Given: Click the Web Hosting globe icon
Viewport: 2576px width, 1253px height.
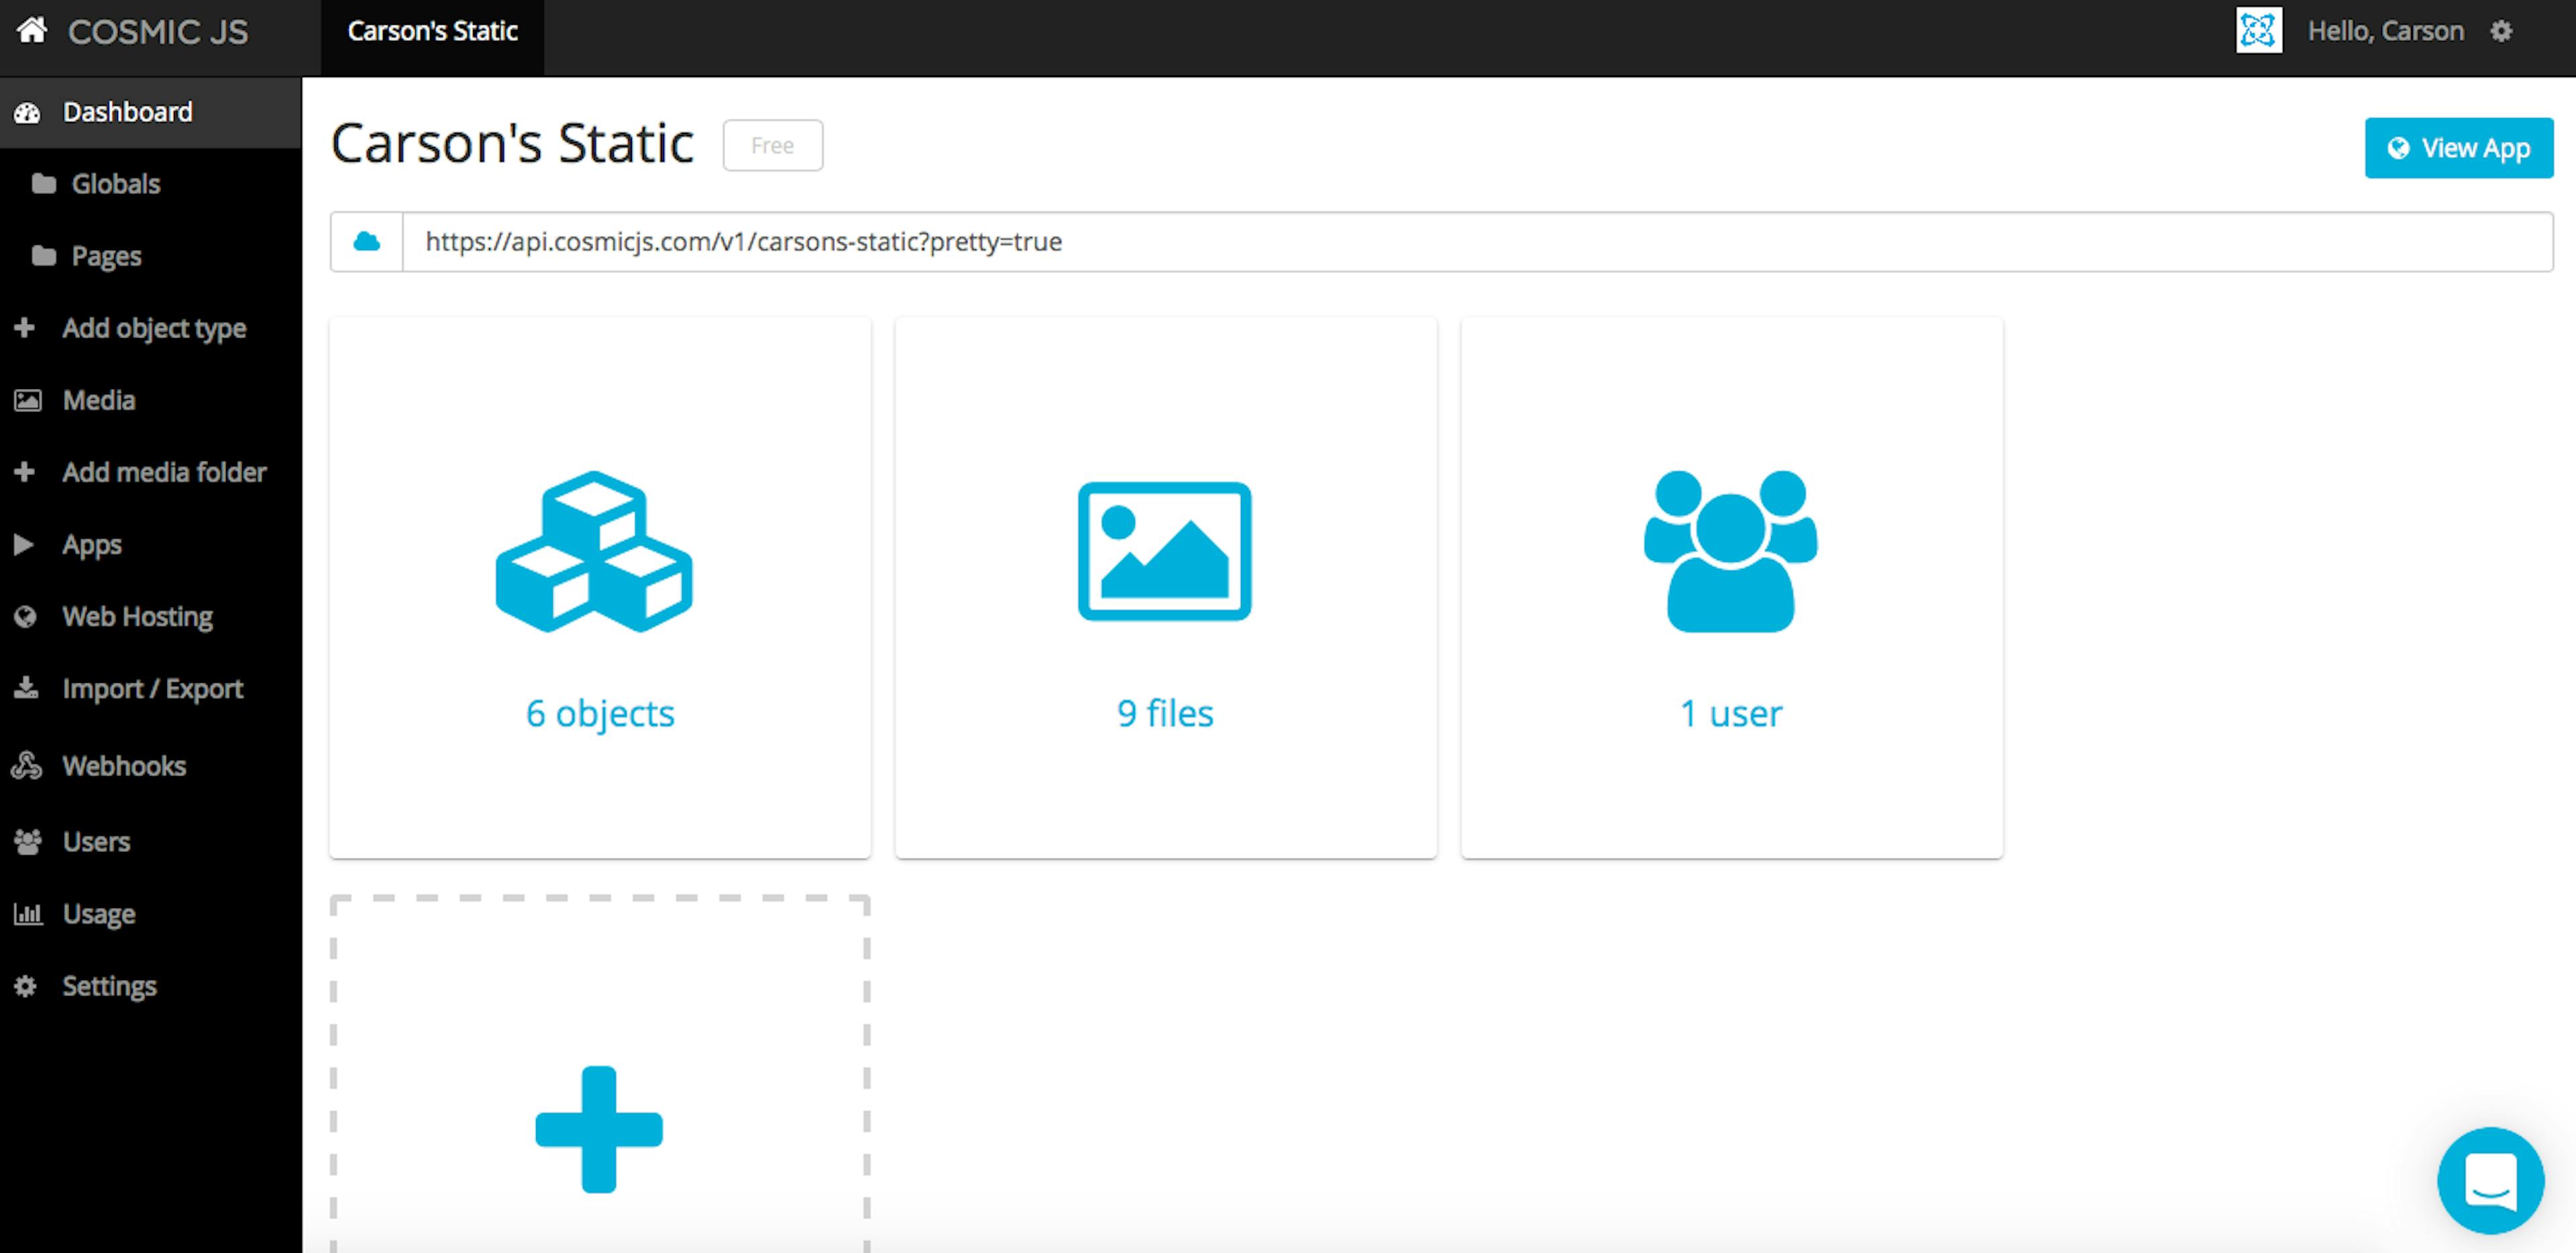Looking at the screenshot, I should click(x=25, y=617).
